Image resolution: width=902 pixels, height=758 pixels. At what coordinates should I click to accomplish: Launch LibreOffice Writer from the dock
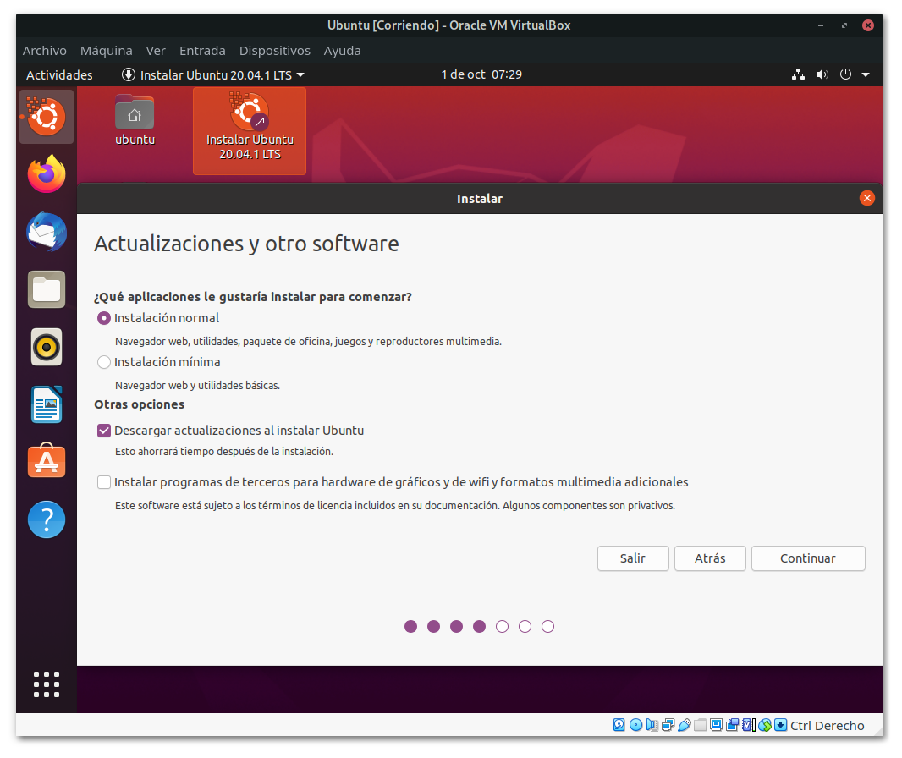[x=47, y=404]
